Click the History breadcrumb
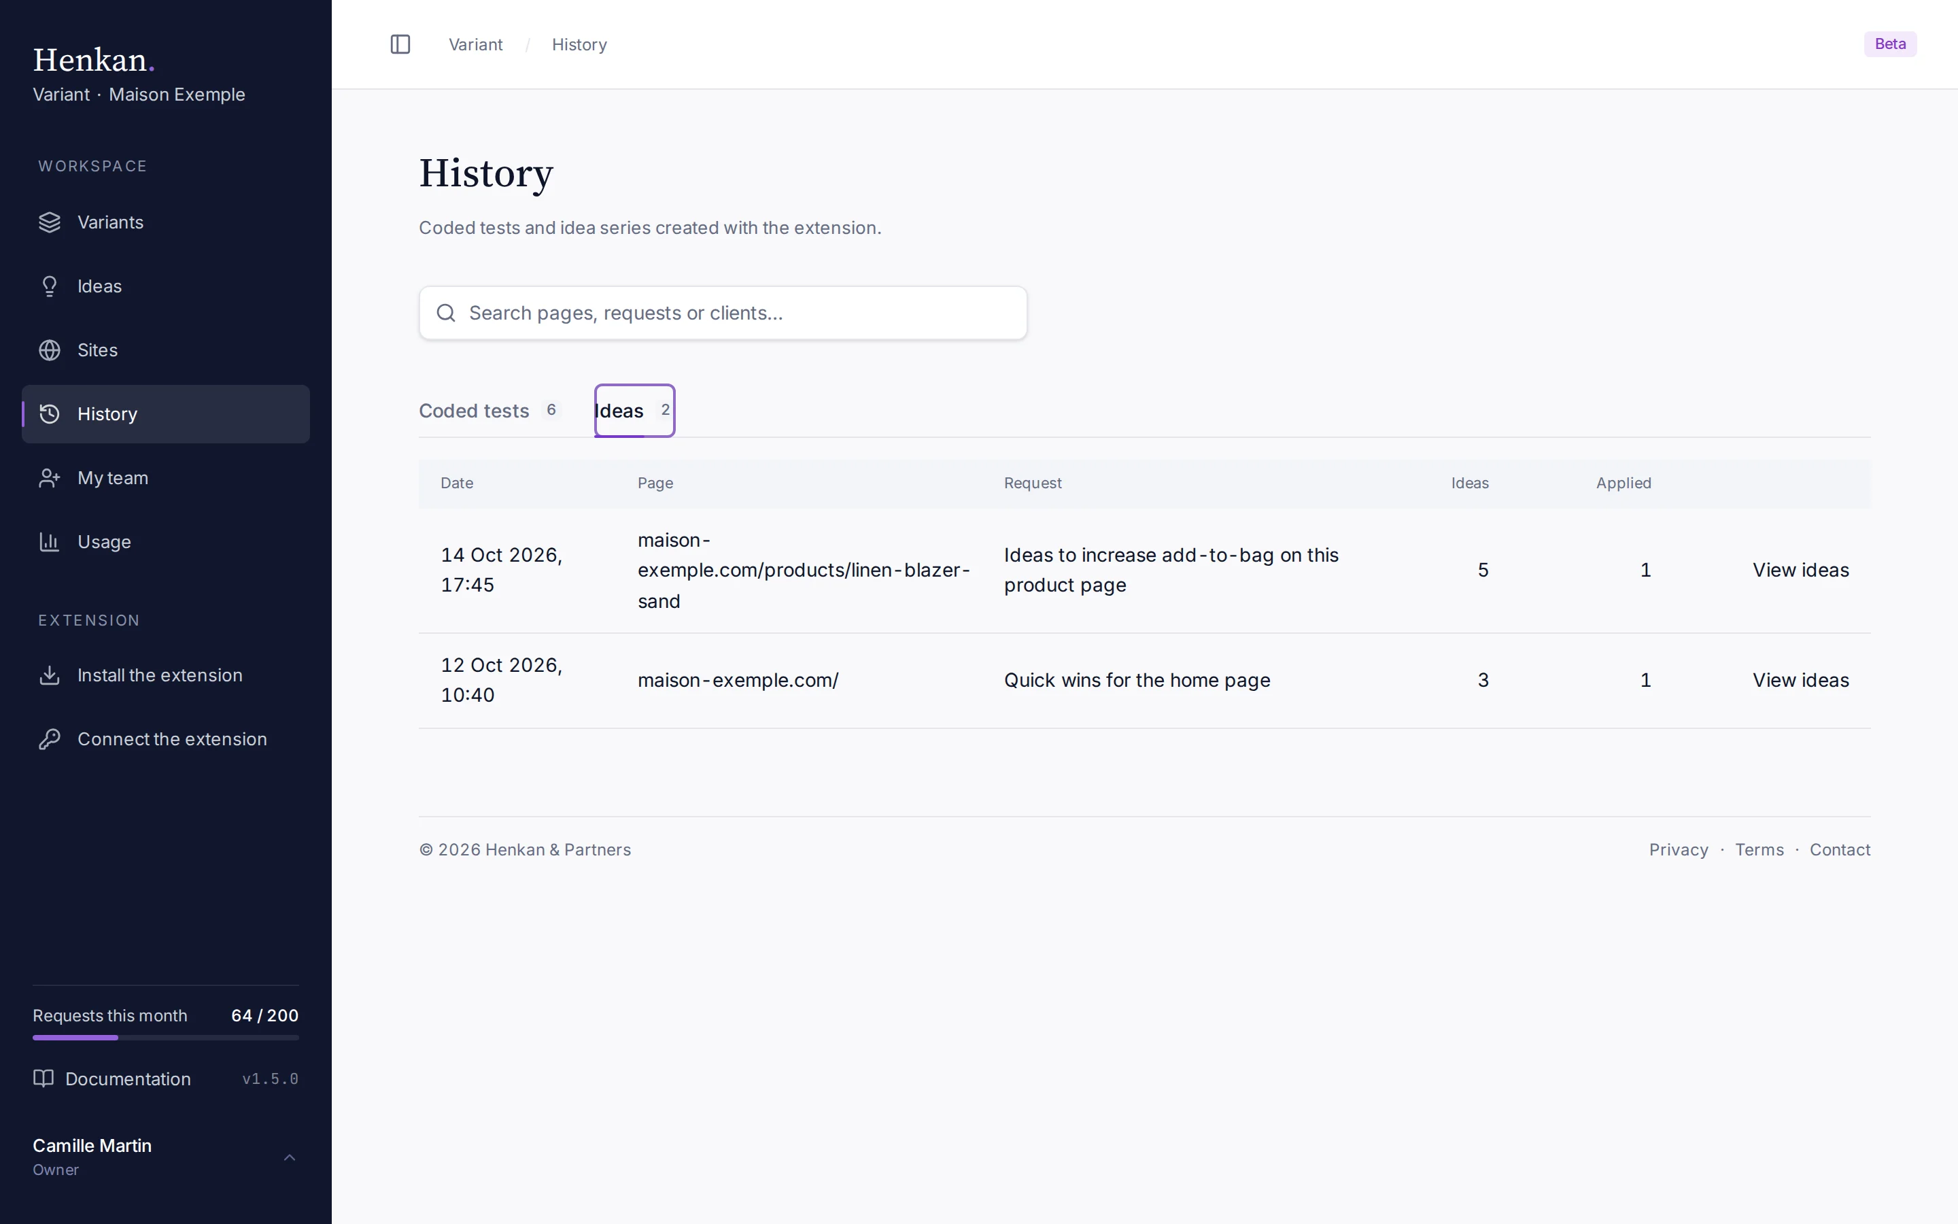The image size is (1958, 1224). 579,44
